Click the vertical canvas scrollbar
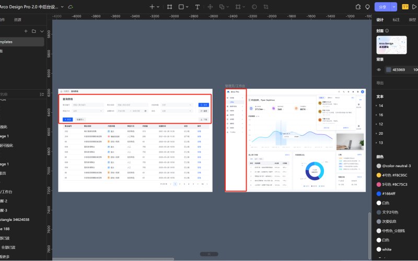This screenshot has height=261, width=418. [369, 236]
